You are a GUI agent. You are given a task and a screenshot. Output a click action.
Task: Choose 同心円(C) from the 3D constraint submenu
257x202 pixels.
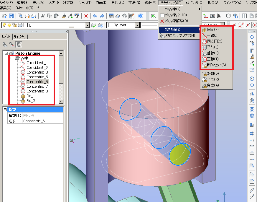point(215,41)
